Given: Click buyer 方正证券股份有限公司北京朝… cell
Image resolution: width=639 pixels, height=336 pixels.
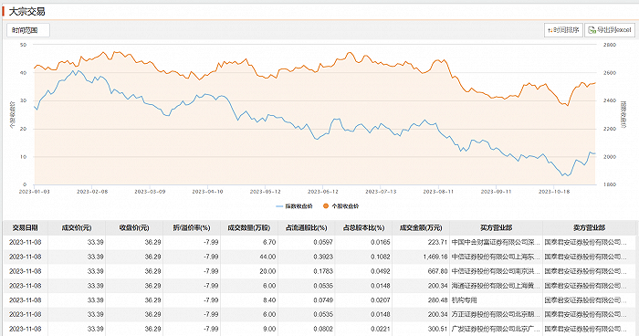Looking at the screenshot, I should [x=496, y=314].
